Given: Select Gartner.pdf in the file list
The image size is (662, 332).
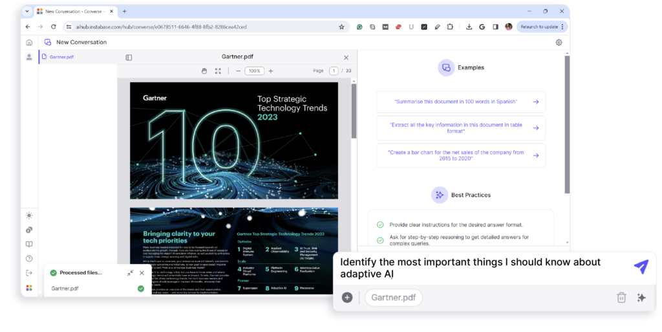Looking at the screenshot, I should click(78, 56).
